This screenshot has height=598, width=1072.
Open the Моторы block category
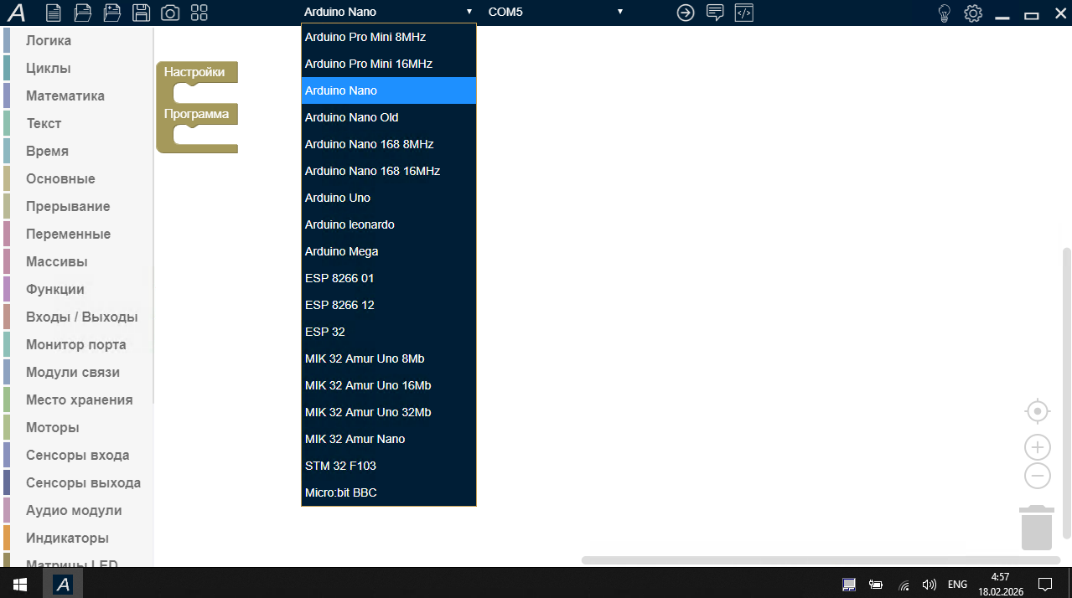52,427
